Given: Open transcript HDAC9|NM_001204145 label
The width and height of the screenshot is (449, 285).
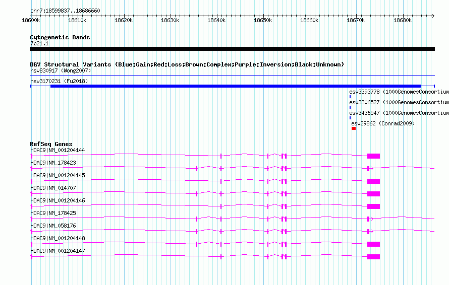Looking at the screenshot, I should pos(58,176).
